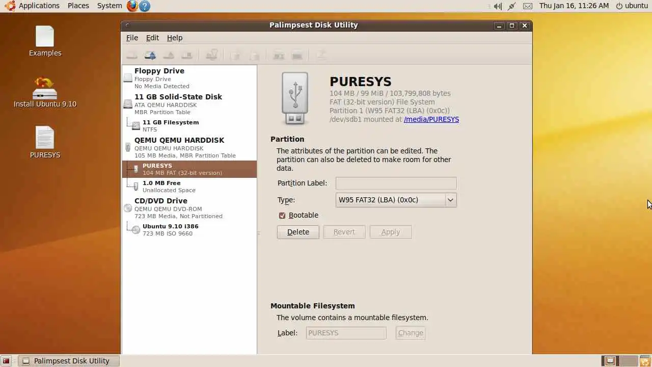
Task: Select the PURESYS file on the desktop
Action: coord(45,142)
